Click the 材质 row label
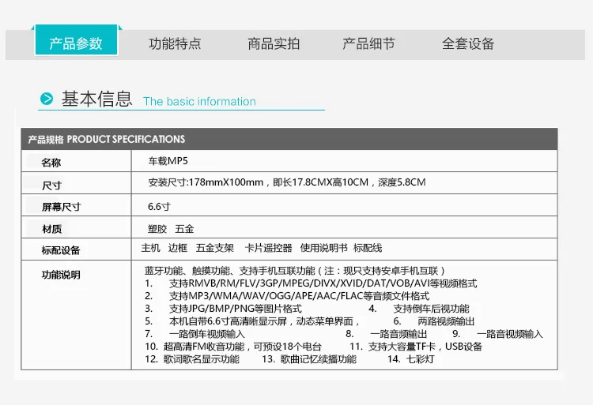The height and width of the screenshot is (405, 593). pyautogui.click(x=51, y=229)
